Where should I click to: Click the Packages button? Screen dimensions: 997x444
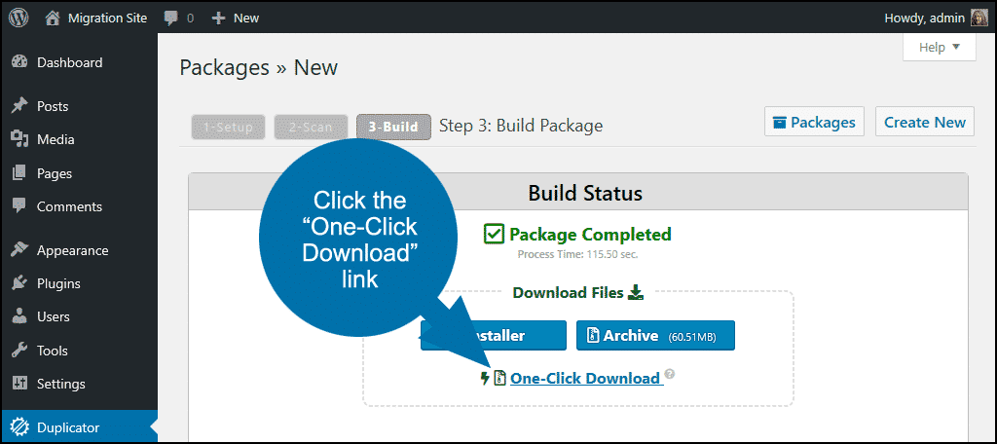pyautogui.click(x=814, y=122)
